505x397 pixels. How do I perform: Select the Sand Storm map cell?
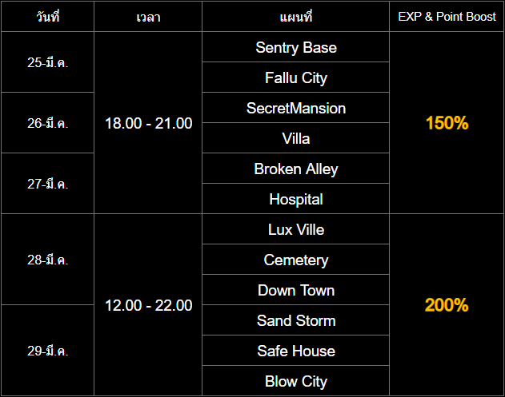tap(296, 321)
